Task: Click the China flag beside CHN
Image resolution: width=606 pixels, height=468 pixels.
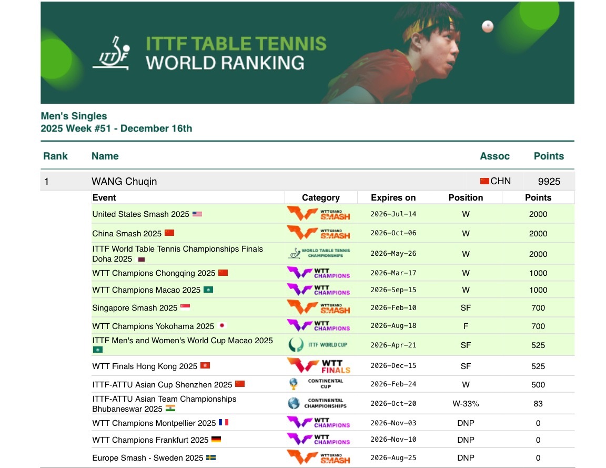Action: click(x=484, y=181)
